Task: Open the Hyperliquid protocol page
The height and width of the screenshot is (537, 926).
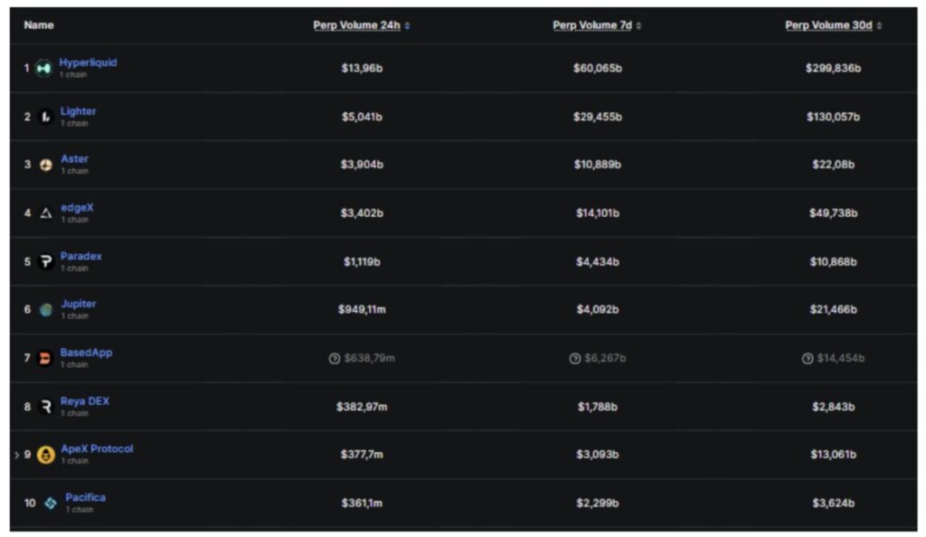Action: point(88,62)
